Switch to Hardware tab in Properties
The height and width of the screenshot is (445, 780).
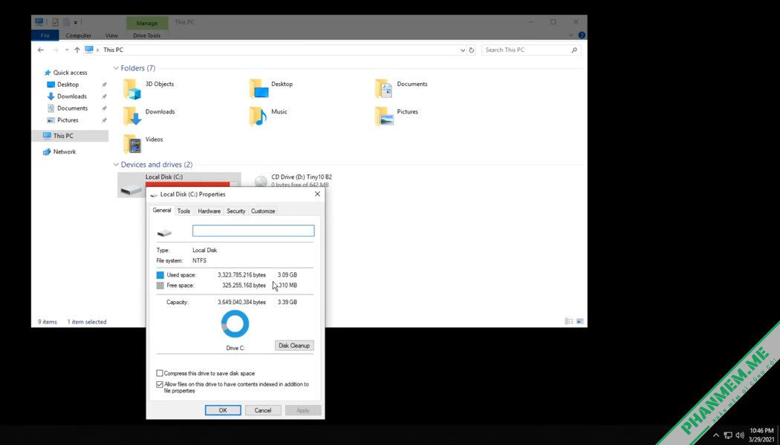(x=209, y=211)
